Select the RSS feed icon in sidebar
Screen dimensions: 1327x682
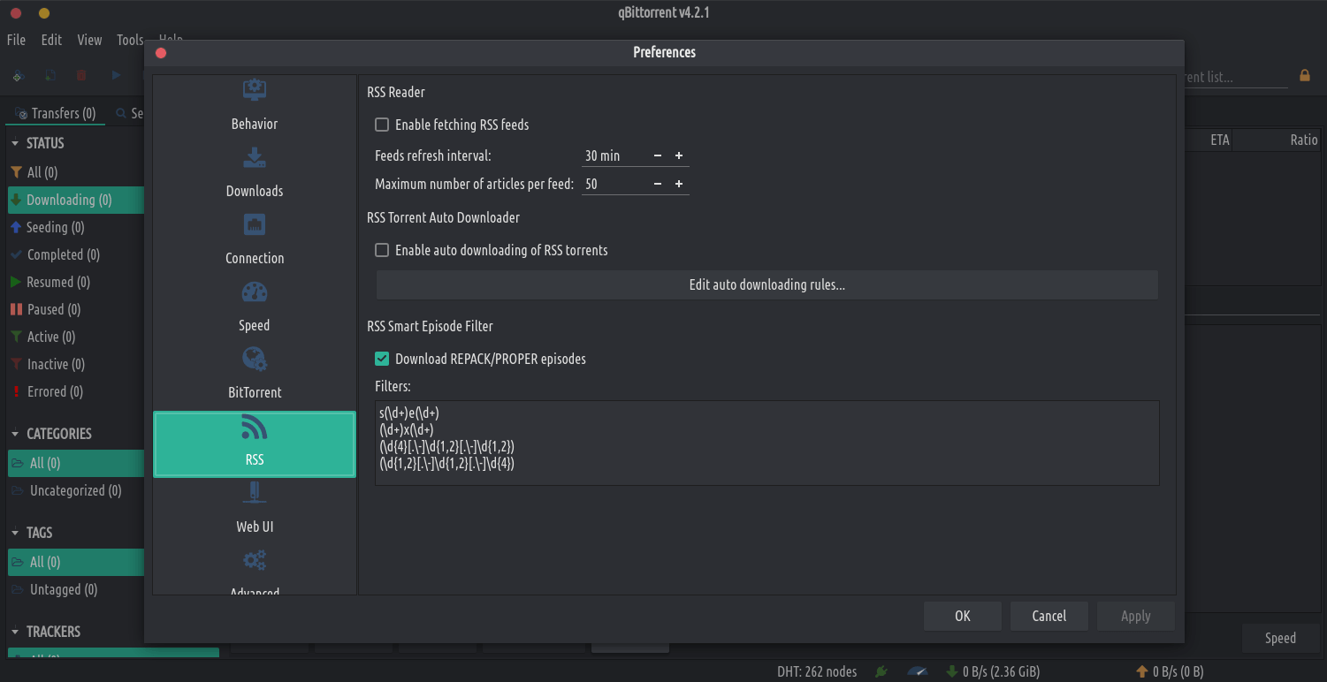coord(255,428)
